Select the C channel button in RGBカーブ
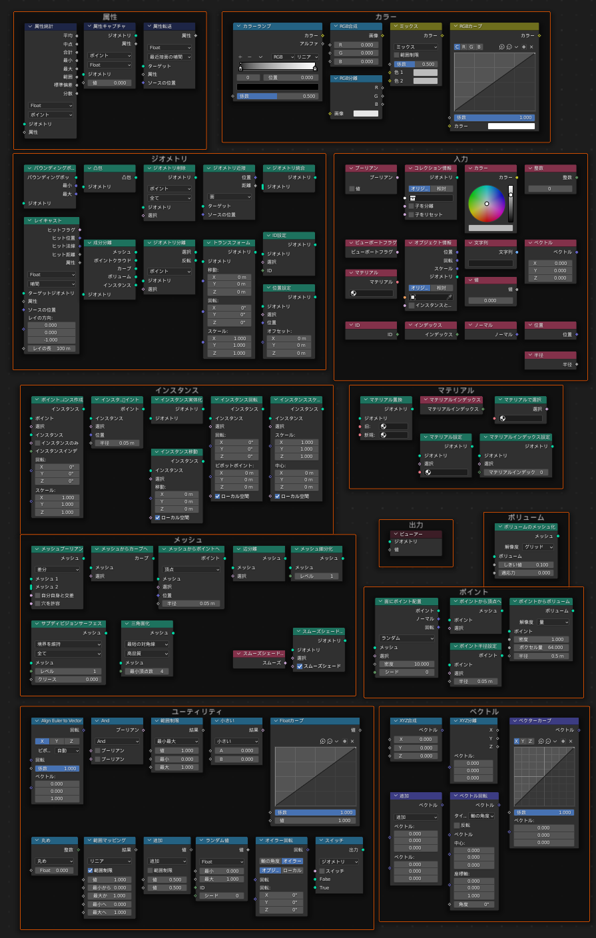The width and height of the screenshot is (596, 938). [457, 47]
